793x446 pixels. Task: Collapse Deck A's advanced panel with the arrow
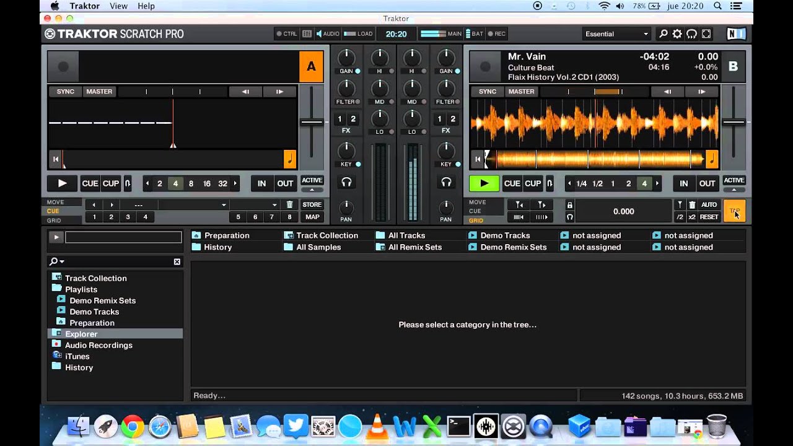coord(312,190)
